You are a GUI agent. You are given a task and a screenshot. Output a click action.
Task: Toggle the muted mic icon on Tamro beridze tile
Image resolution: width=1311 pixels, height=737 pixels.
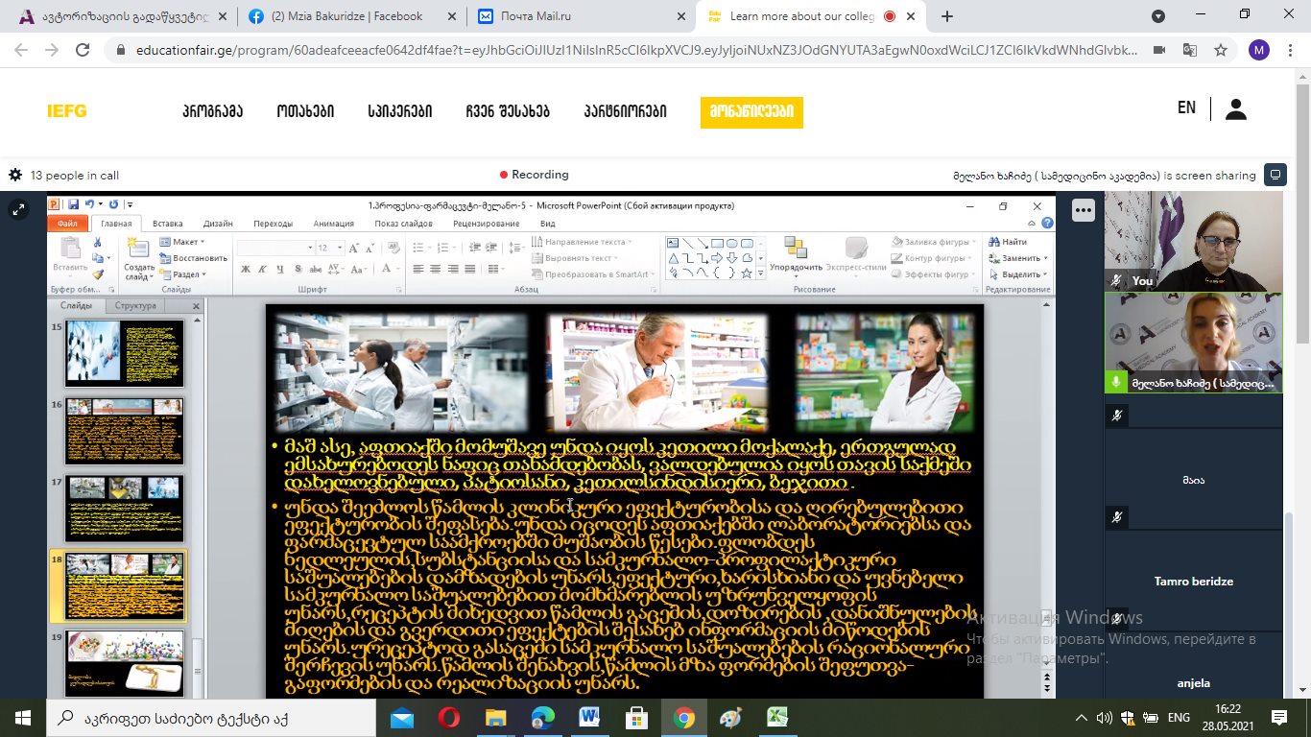coord(1116,517)
